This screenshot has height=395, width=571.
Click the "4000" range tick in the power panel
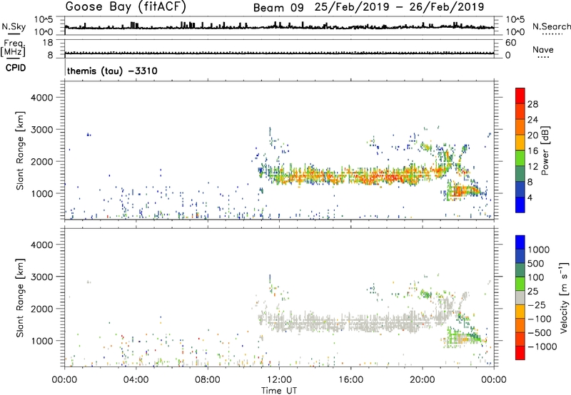pos(42,98)
